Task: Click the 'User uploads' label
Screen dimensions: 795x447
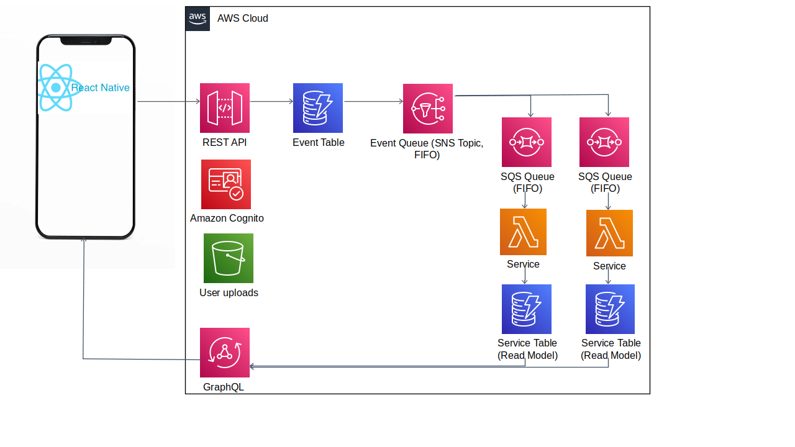Action: tap(229, 292)
